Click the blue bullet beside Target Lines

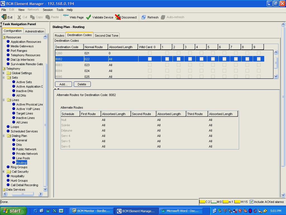pyautogui.click(x=14, y=113)
